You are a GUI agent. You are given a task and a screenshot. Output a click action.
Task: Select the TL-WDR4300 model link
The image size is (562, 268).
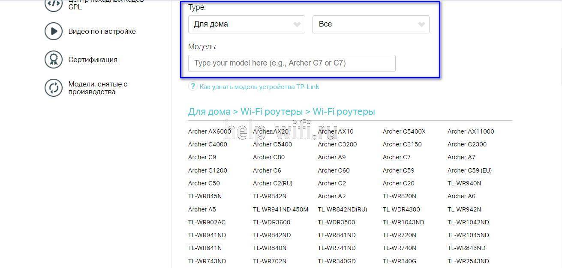tap(401, 209)
